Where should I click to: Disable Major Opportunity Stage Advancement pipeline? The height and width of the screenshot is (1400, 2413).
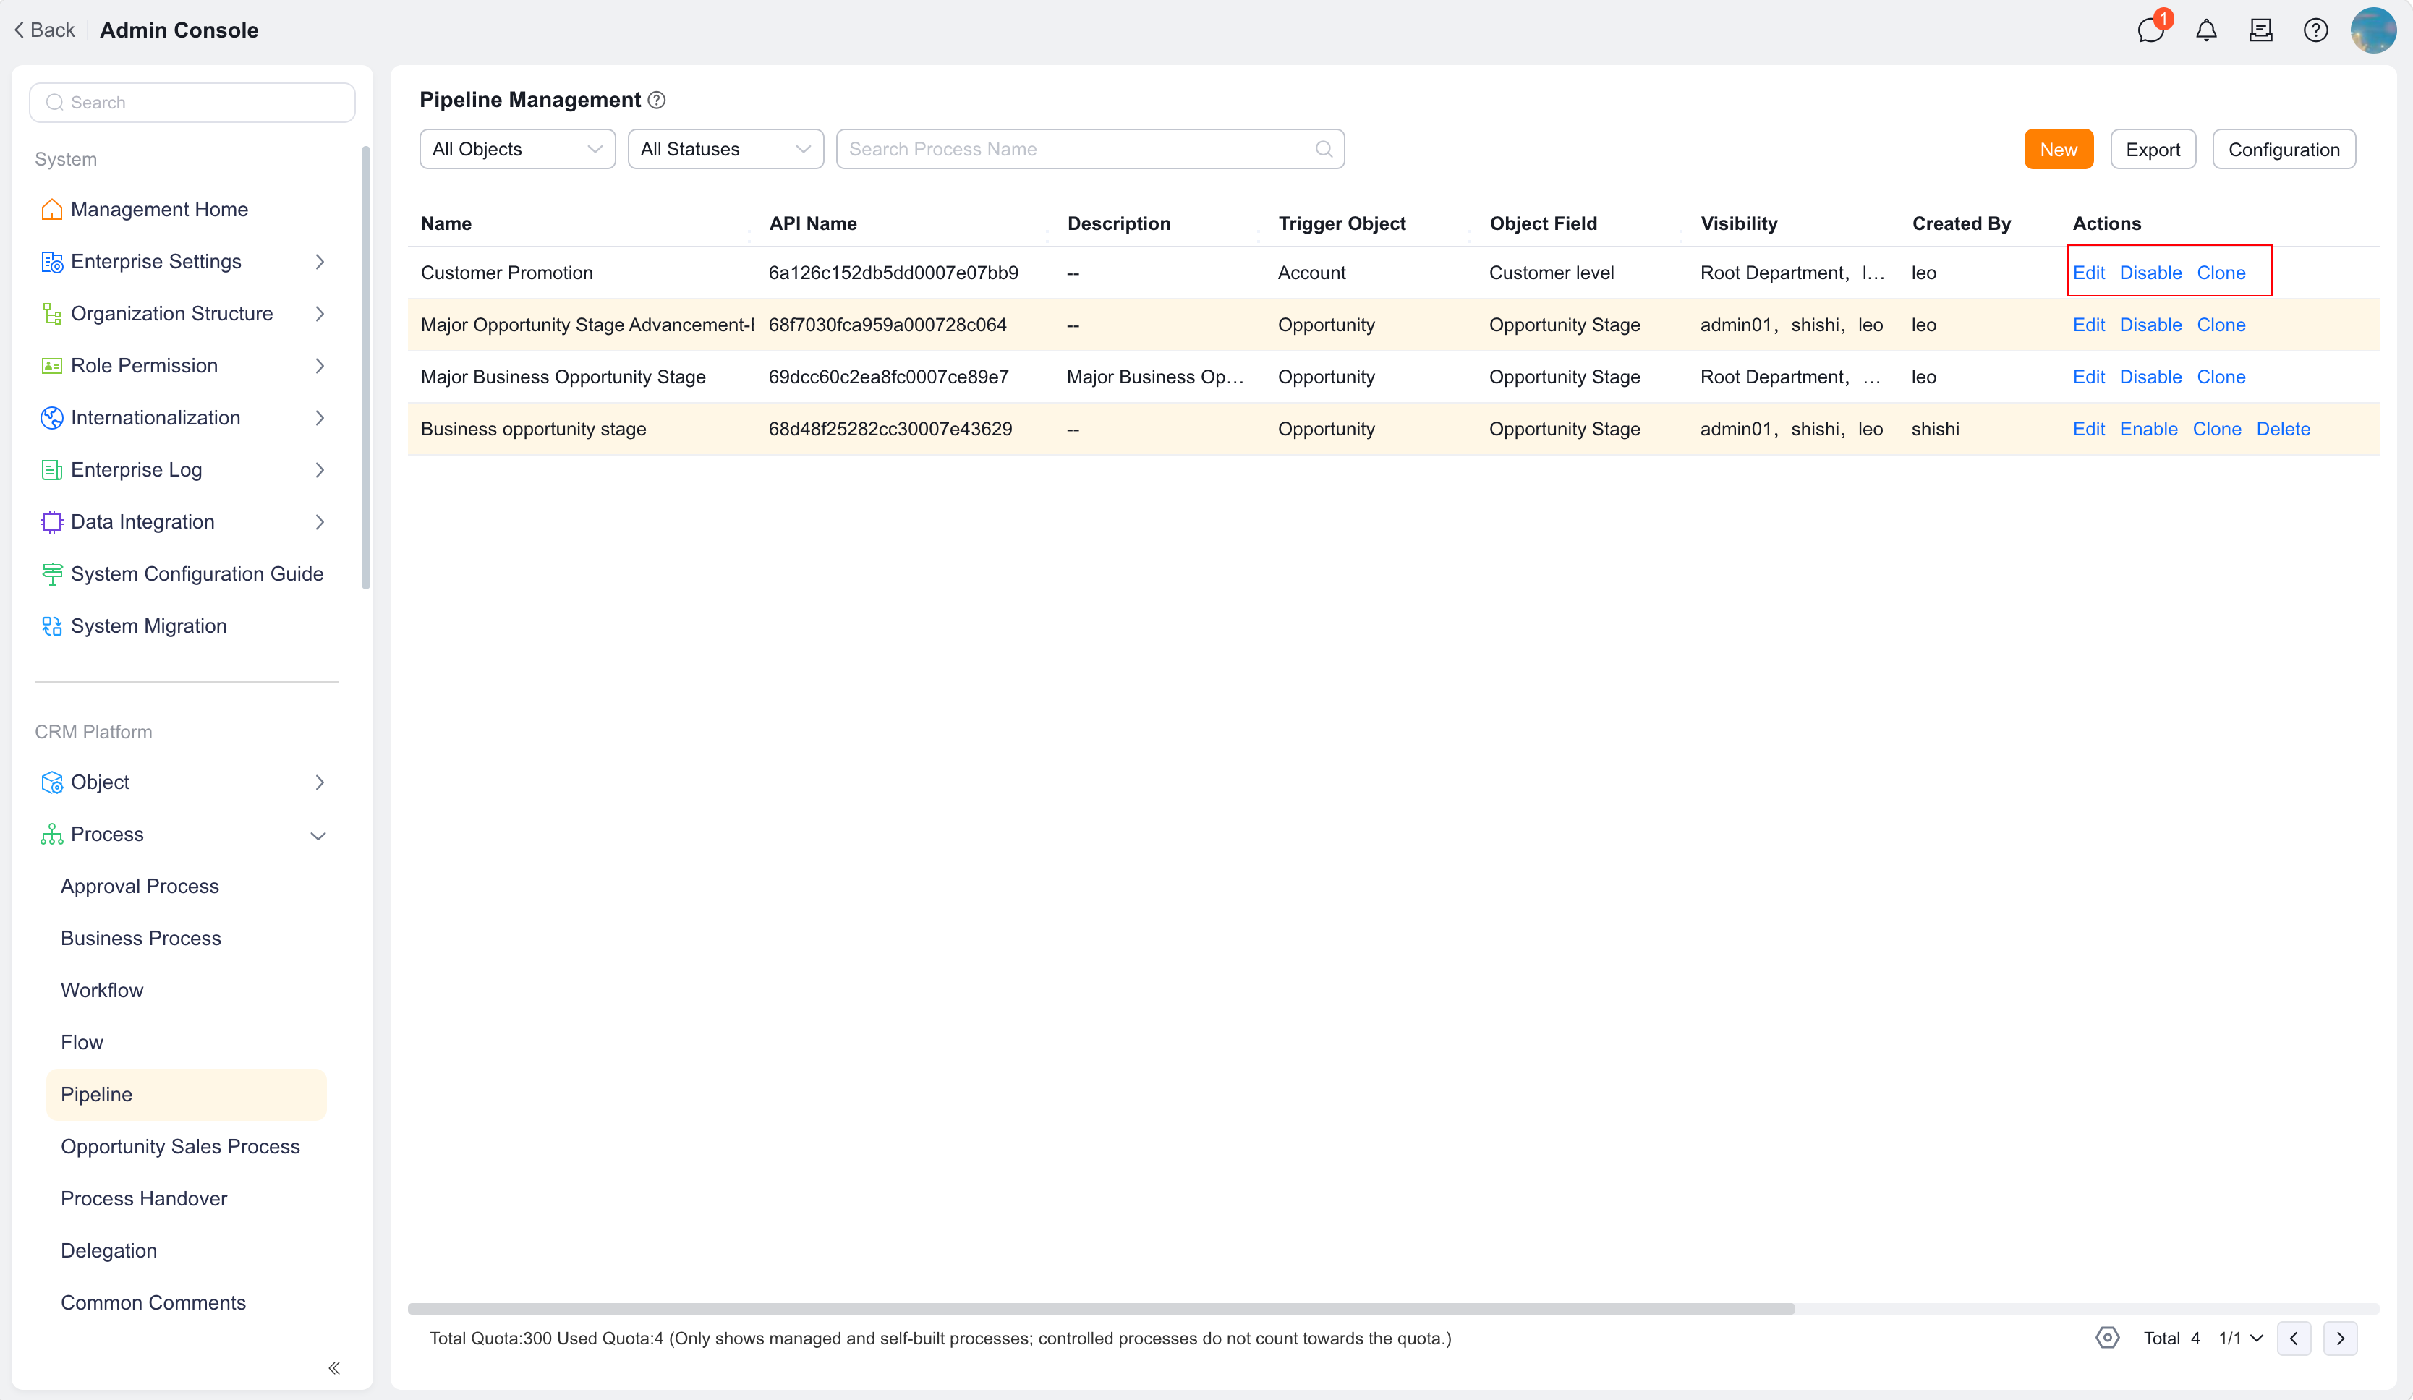point(2150,325)
